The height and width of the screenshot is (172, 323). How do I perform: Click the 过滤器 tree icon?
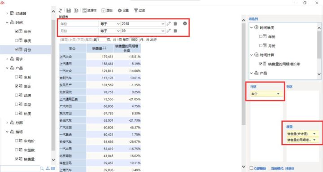(x=12, y=13)
